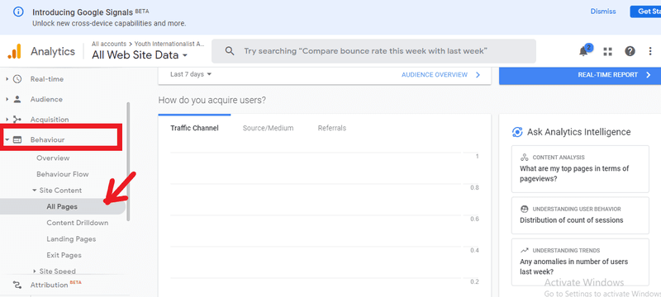Open Content Drilldown report
Image resolution: width=661 pixels, height=297 pixels.
pos(78,223)
